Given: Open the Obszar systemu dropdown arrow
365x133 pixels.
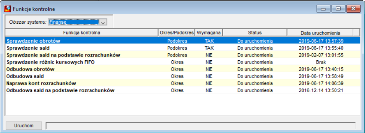Looking at the screenshot, I should click(103, 22).
